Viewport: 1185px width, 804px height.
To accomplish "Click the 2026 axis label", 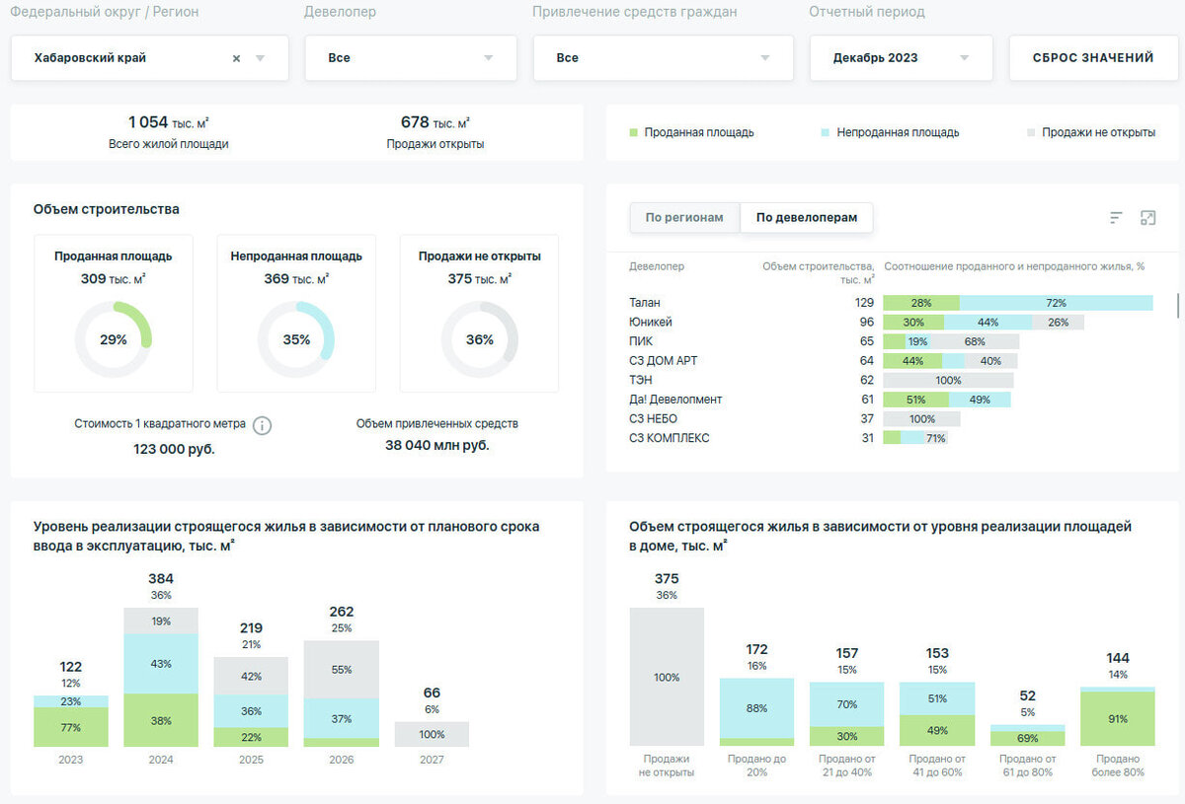I will pyautogui.click(x=342, y=760).
